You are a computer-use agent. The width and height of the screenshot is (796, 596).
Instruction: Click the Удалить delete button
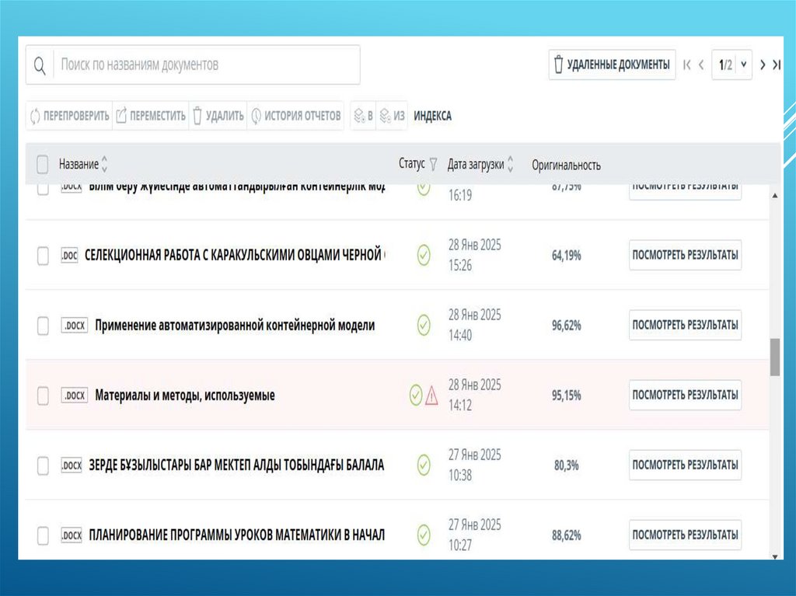[218, 116]
